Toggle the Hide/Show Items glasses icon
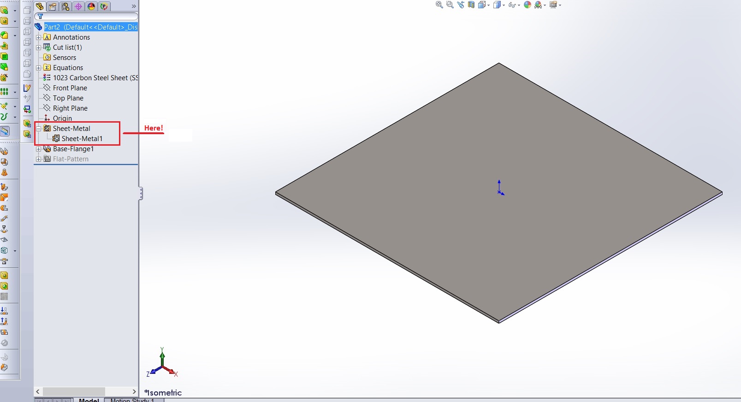The width and height of the screenshot is (741, 402). click(x=512, y=5)
